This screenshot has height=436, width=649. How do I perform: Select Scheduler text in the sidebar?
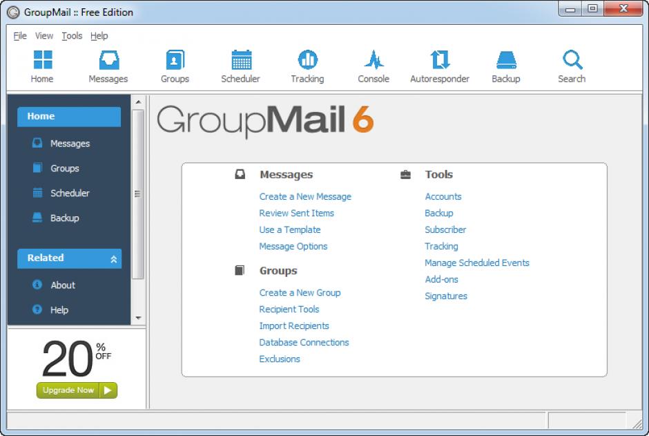click(x=70, y=193)
